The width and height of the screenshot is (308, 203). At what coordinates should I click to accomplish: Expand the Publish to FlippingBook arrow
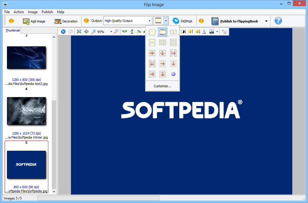click(x=266, y=21)
